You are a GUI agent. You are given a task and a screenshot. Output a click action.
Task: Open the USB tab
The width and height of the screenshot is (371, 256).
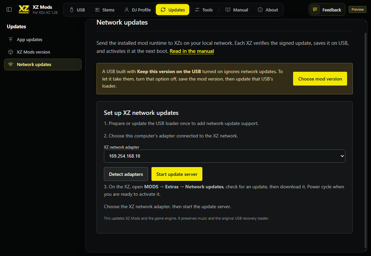coord(77,10)
